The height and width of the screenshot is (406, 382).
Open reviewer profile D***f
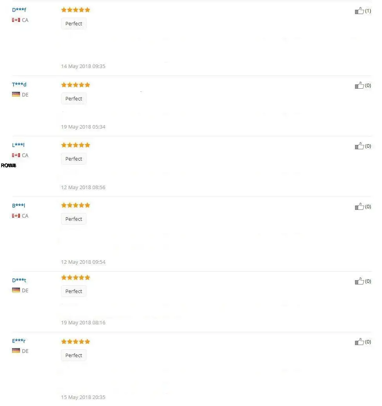coord(19,10)
